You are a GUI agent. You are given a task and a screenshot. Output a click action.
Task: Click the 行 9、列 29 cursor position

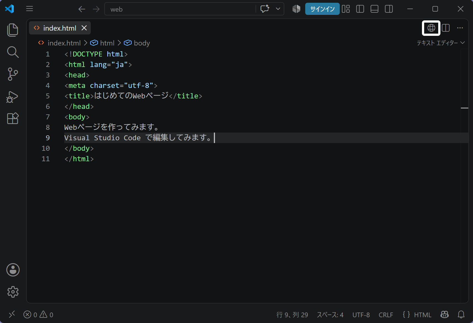pyautogui.click(x=292, y=315)
